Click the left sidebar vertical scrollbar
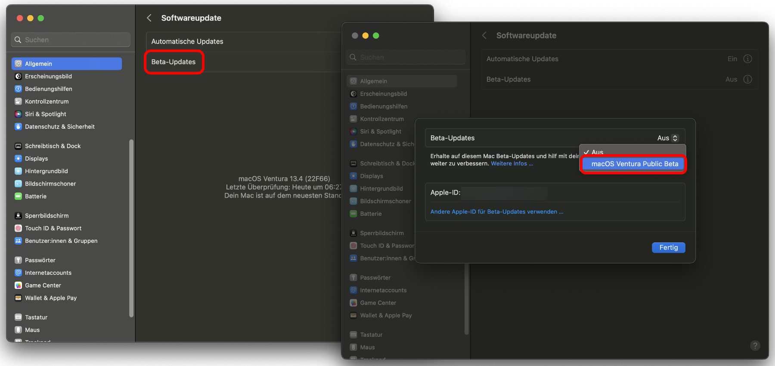 point(131,228)
